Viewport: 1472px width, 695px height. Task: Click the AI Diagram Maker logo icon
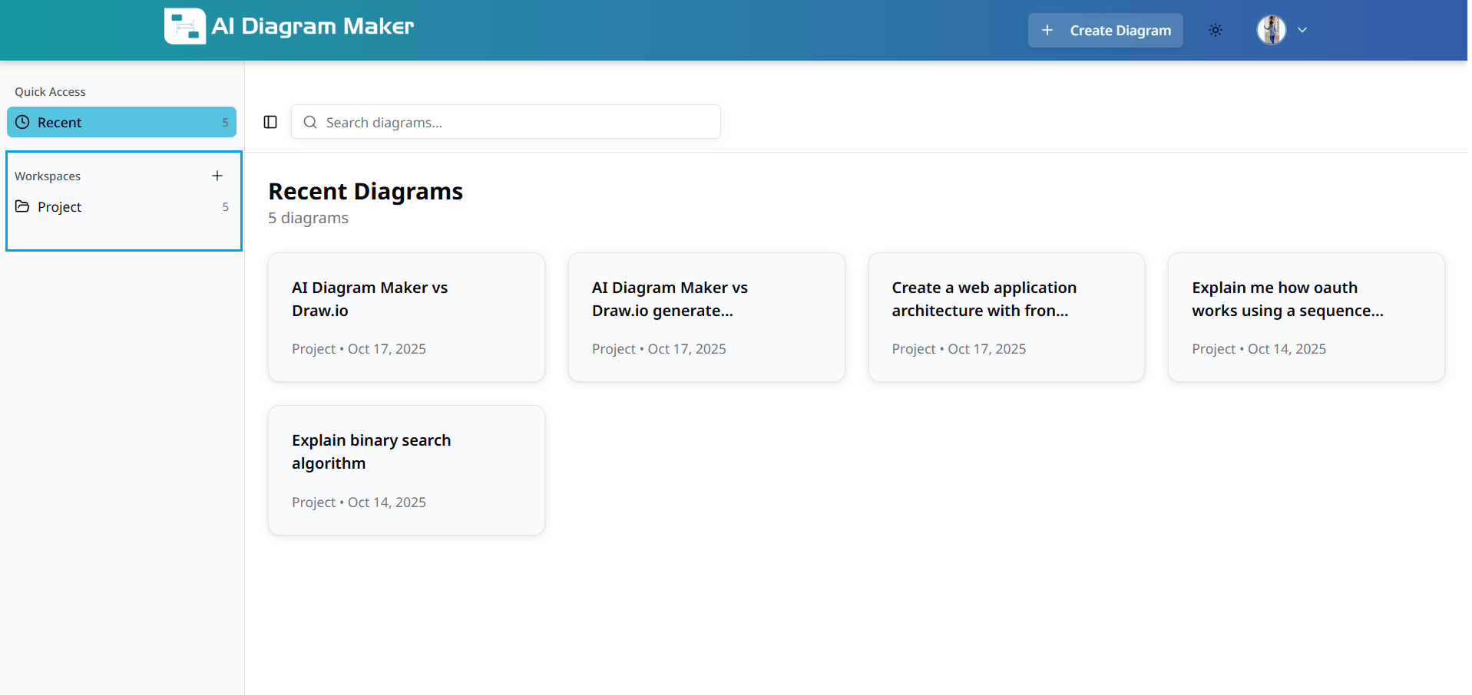click(184, 25)
